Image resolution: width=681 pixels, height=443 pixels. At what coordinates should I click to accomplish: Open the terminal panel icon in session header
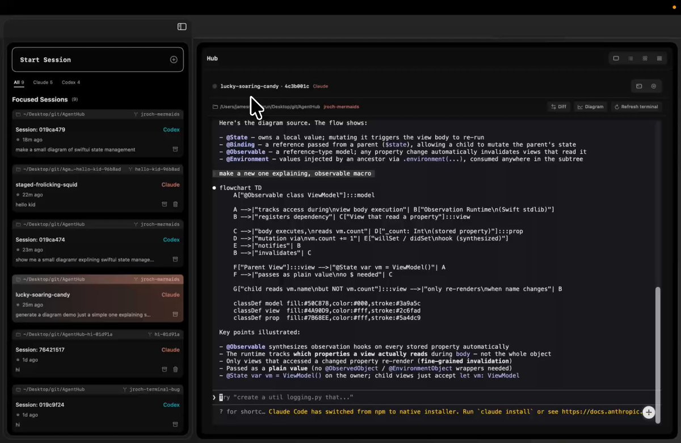pos(639,86)
